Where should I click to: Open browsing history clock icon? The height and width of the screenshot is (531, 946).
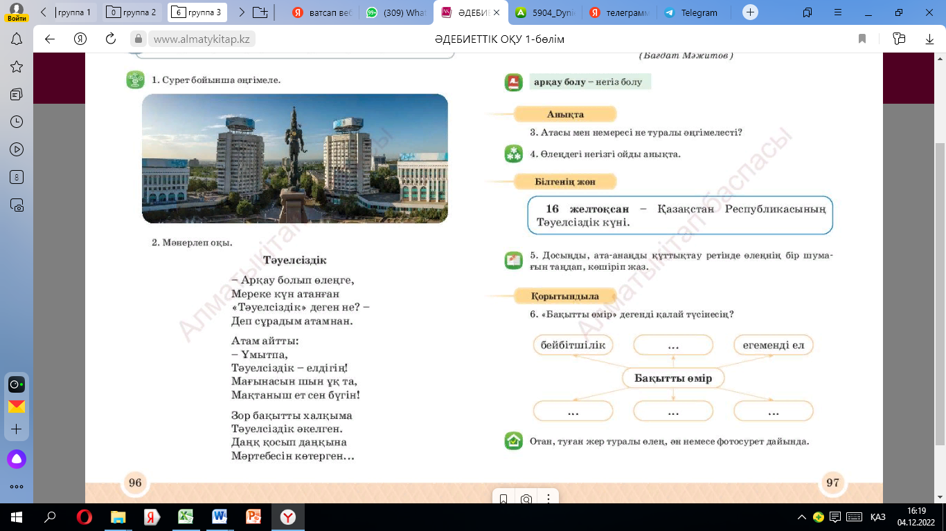tap(17, 122)
